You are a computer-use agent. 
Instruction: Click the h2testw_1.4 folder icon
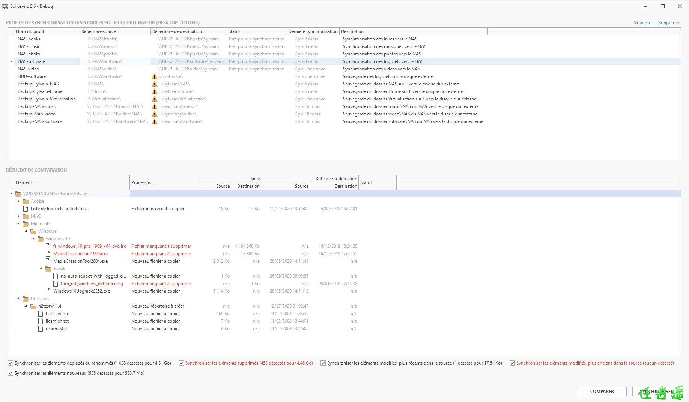pyautogui.click(x=33, y=306)
